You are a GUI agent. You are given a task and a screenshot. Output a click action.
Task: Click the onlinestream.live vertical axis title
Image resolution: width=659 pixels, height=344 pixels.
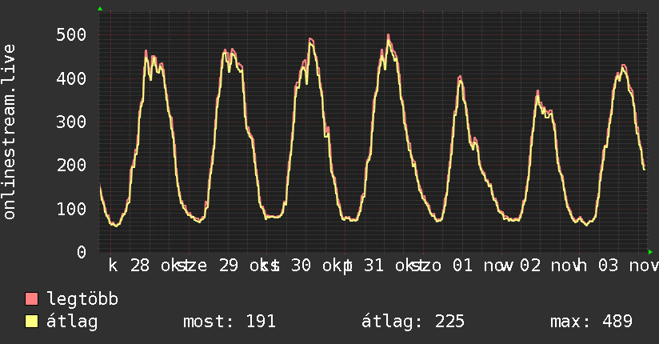[x=9, y=132]
